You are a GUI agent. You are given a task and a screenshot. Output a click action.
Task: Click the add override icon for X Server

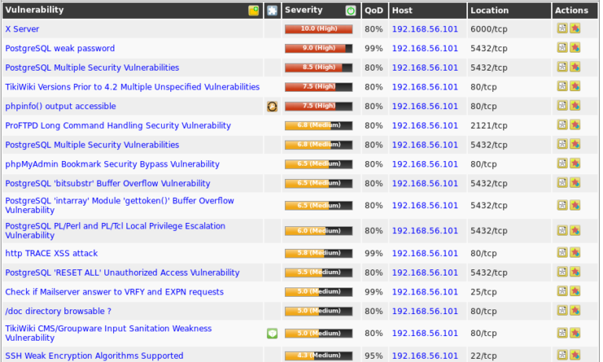[576, 28]
